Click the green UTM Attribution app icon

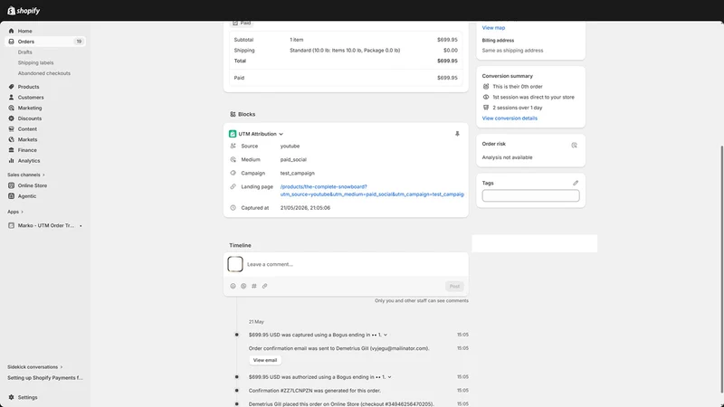(x=233, y=134)
